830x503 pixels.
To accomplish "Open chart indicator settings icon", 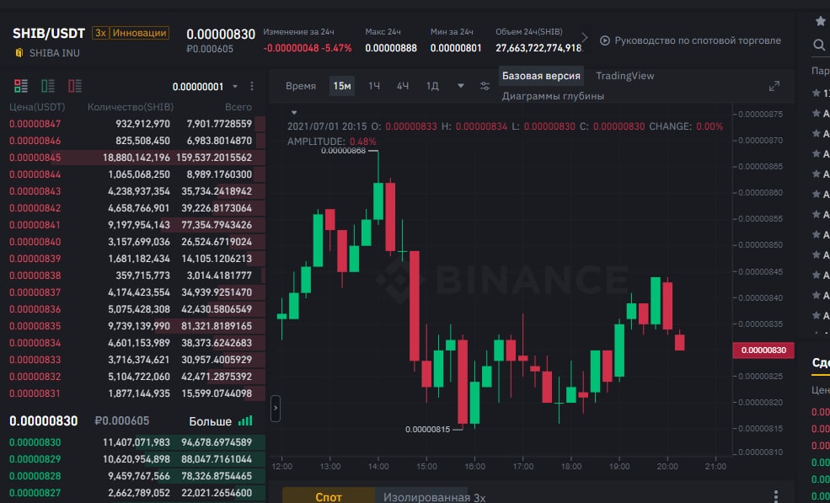I will [x=485, y=86].
